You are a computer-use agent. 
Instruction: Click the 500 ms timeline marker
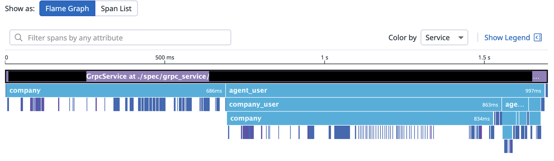(x=165, y=58)
